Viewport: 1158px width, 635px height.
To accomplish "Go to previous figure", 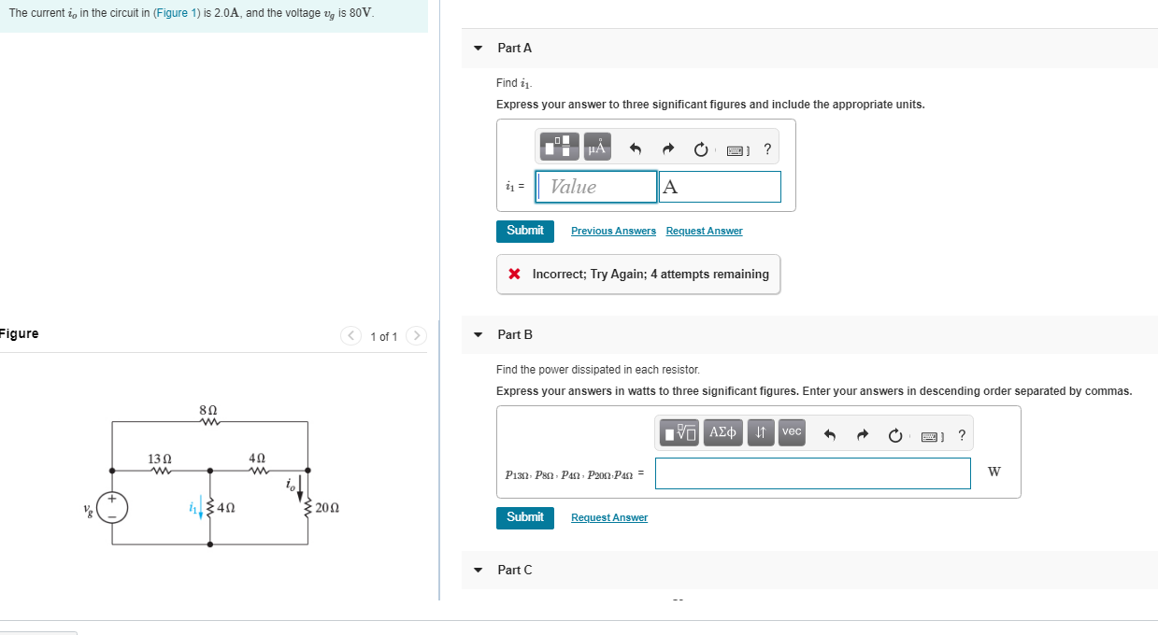I will click(350, 336).
